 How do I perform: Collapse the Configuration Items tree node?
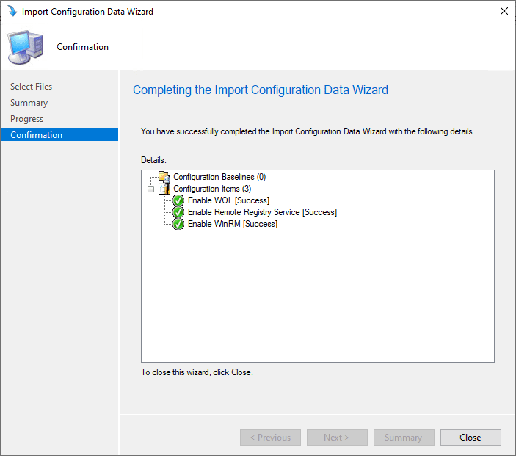point(151,189)
